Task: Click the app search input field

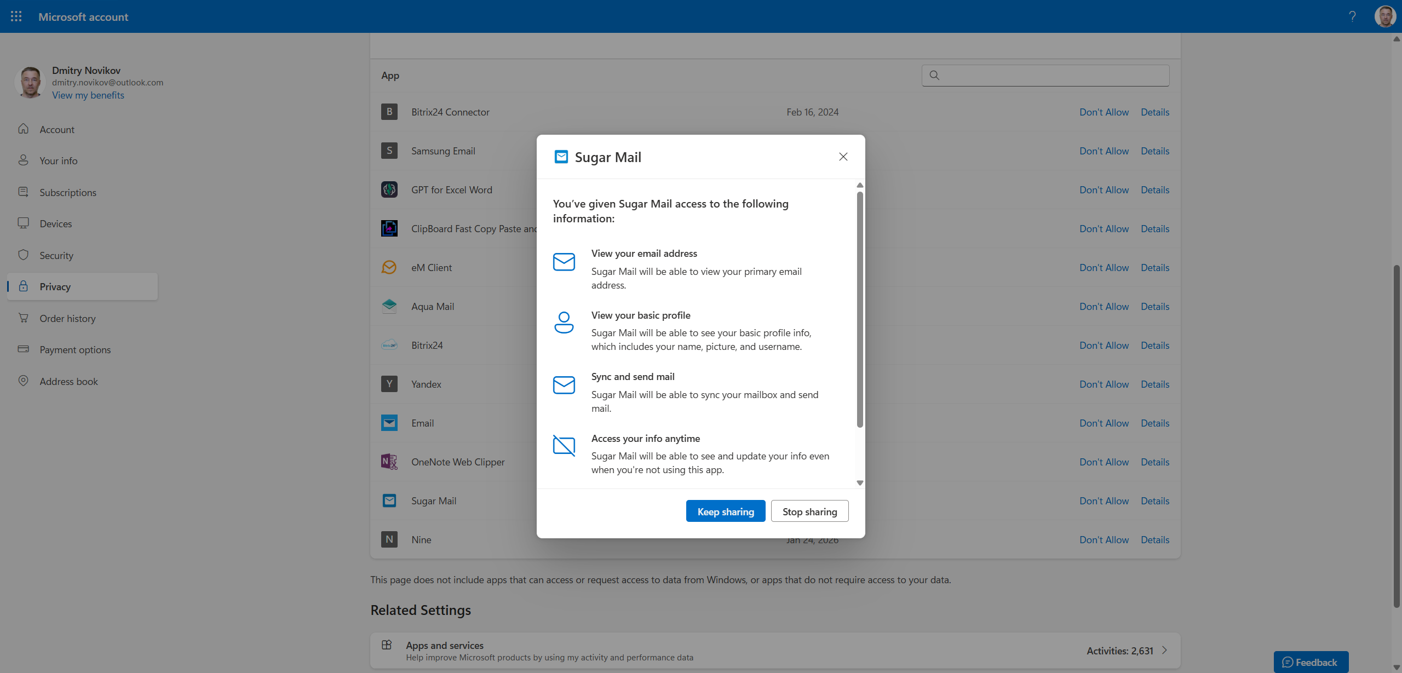Action: (x=1051, y=76)
